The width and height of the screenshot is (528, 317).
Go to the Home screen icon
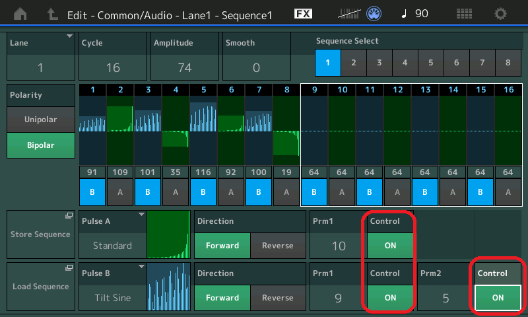[21, 14]
